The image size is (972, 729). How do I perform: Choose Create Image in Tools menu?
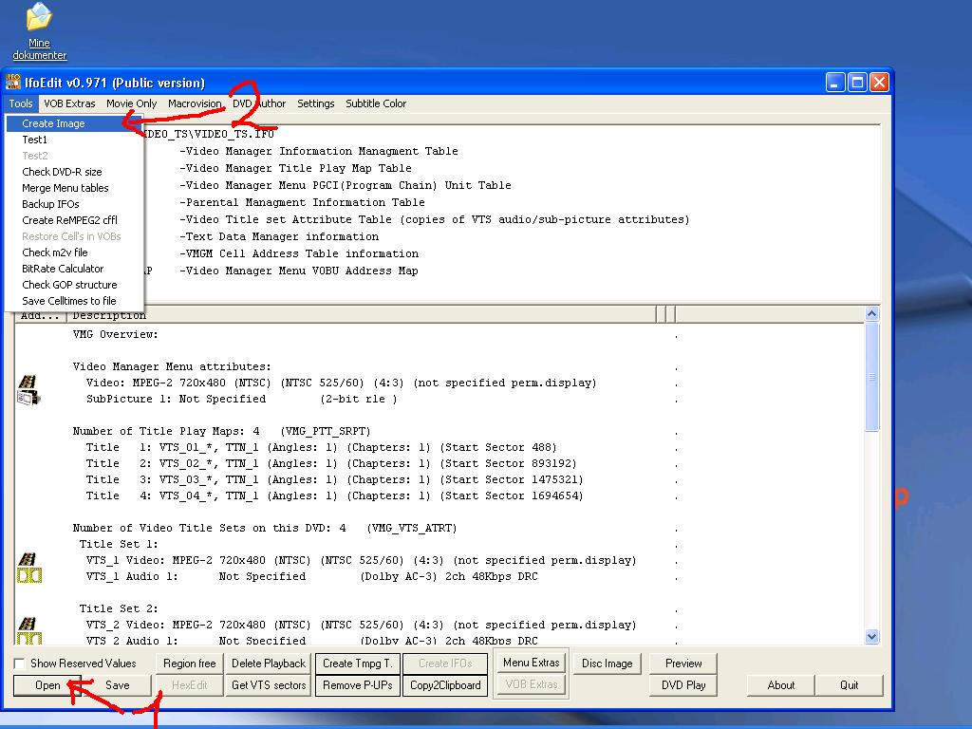click(74, 123)
